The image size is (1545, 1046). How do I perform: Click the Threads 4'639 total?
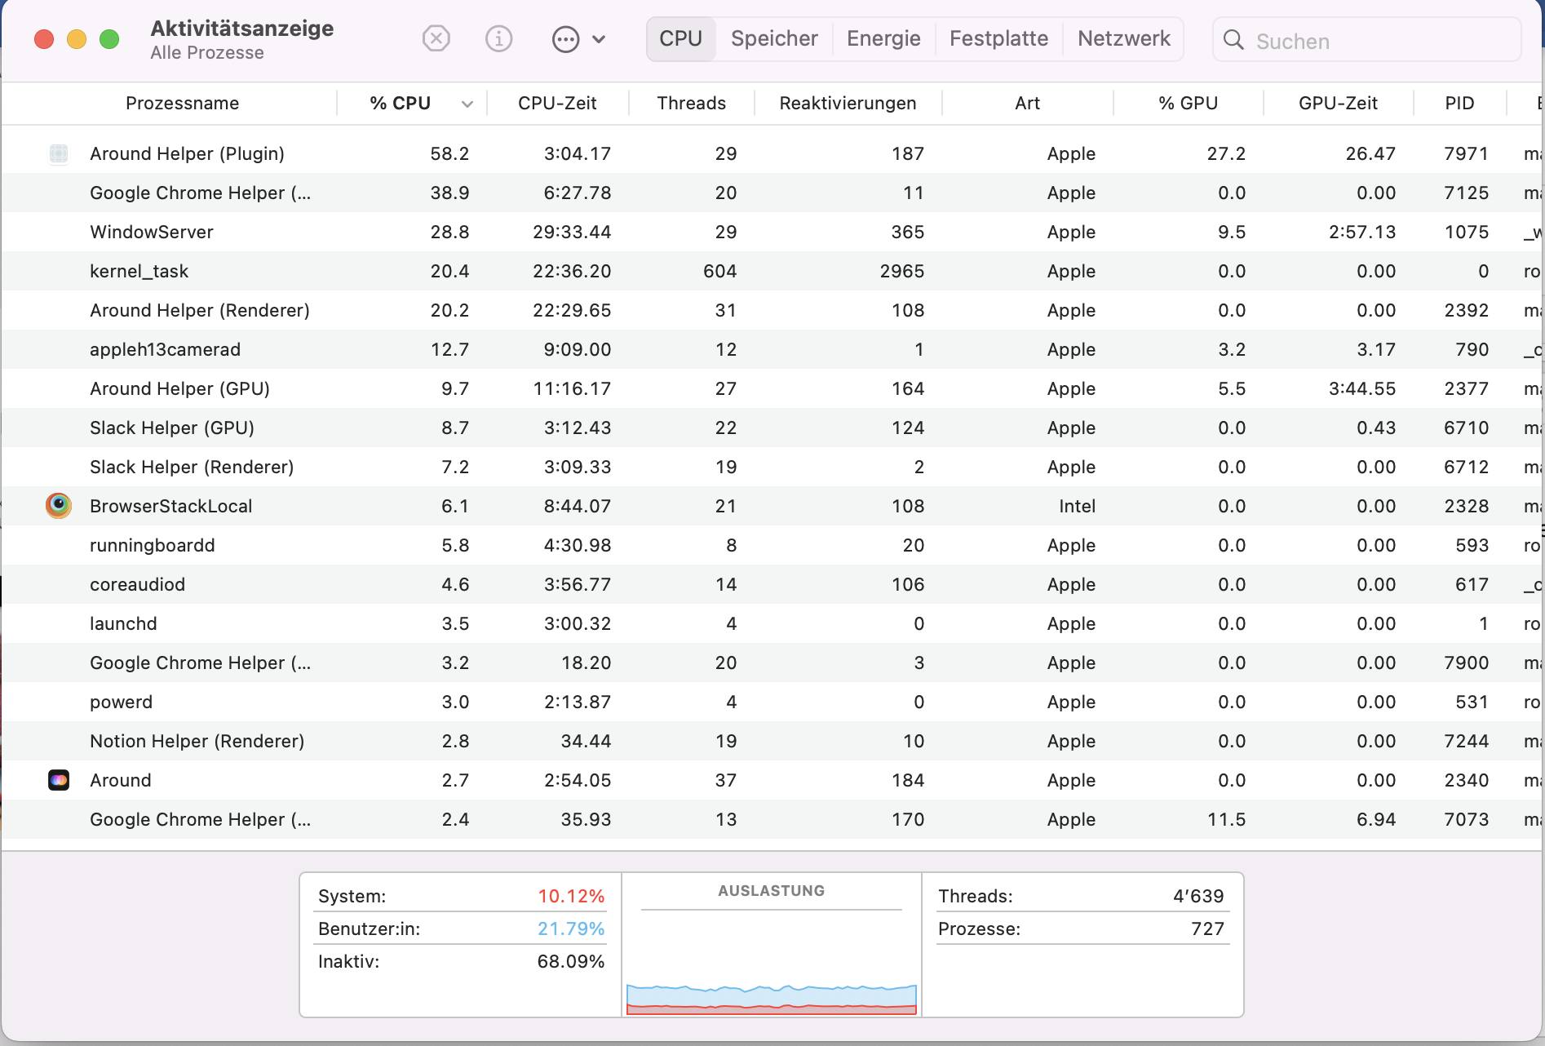[1081, 896]
